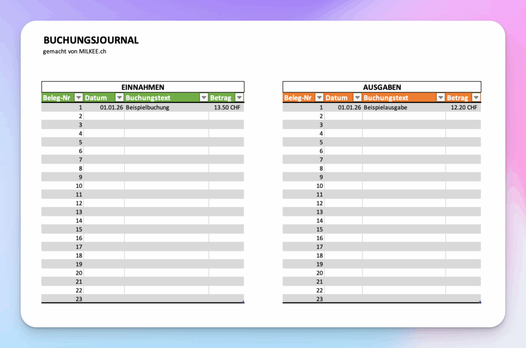Select Beleg-Nr 23 cell in Ausgaben table
This screenshot has height=348, width=526.
click(x=304, y=299)
